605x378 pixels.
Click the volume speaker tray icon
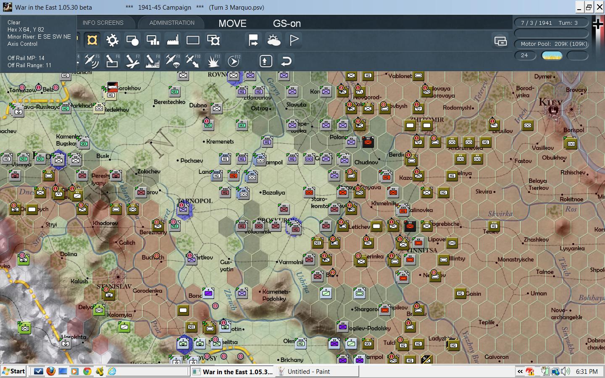565,371
